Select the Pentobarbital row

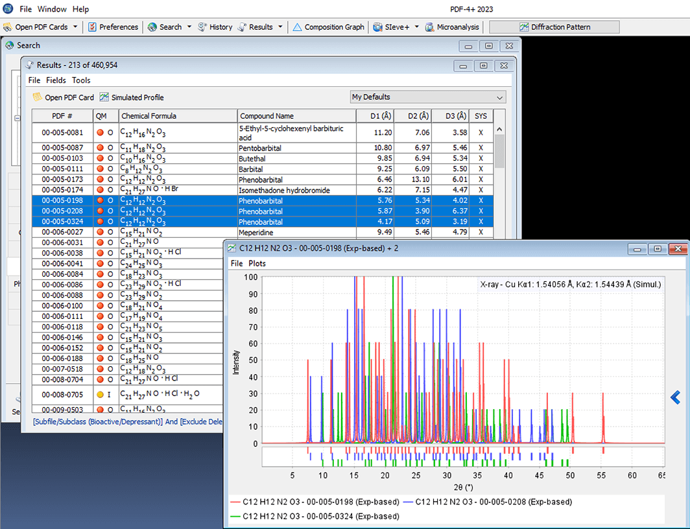pos(263,148)
